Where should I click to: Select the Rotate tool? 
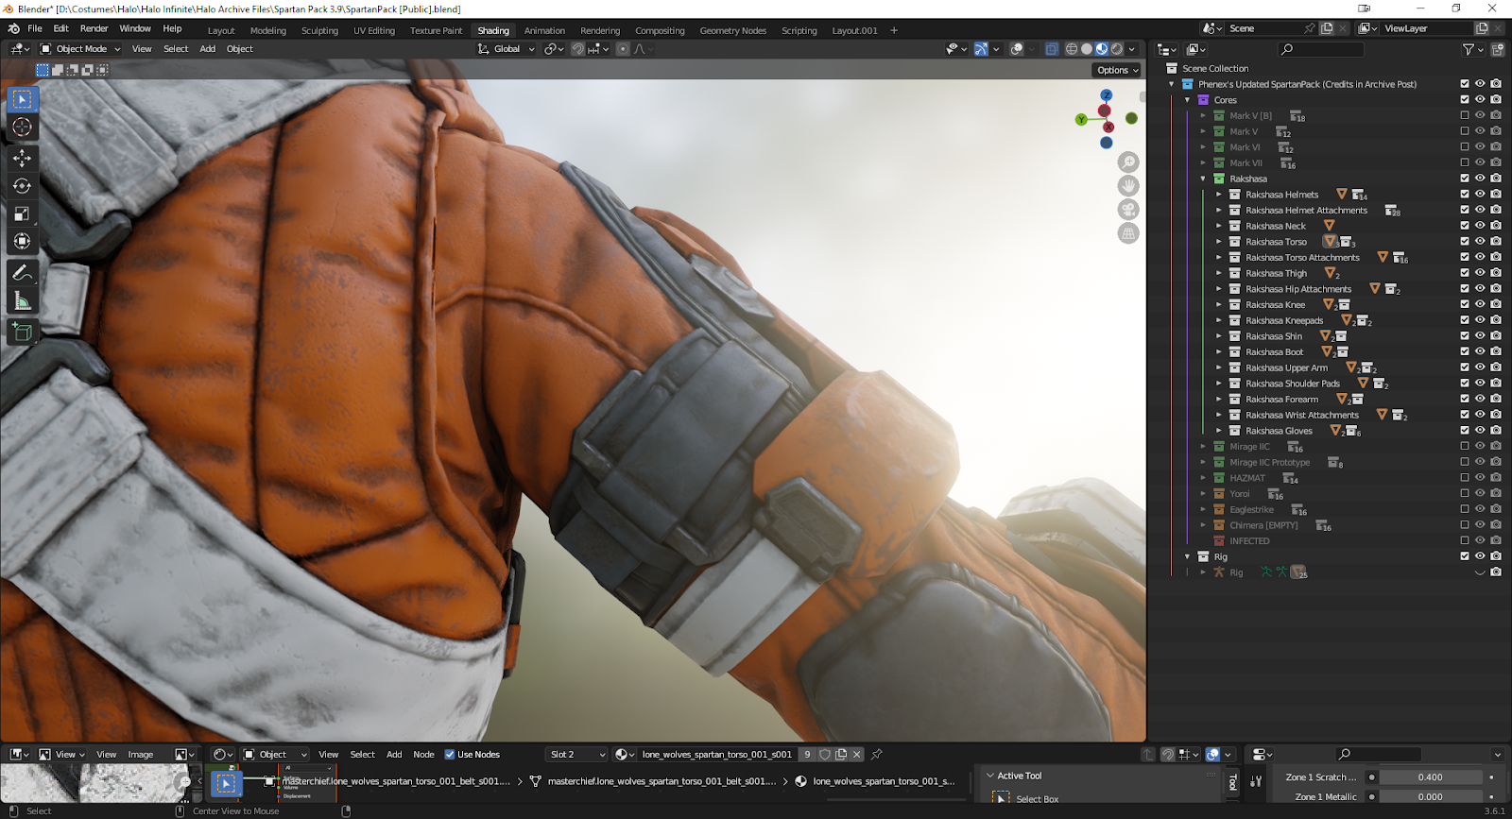22,186
